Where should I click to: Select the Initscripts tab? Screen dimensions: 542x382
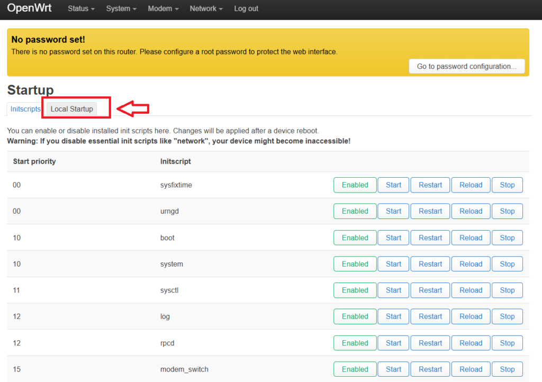pos(25,109)
